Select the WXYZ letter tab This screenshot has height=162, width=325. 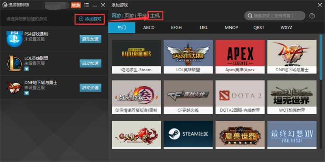click(286, 28)
